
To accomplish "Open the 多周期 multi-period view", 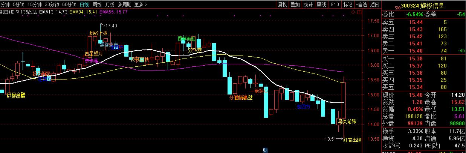I will [x=124, y=5].
